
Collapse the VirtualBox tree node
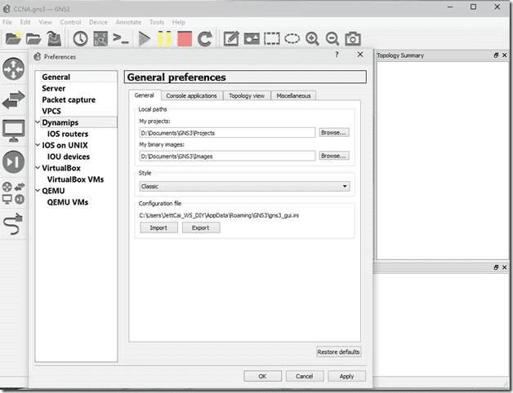coord(38,168)
